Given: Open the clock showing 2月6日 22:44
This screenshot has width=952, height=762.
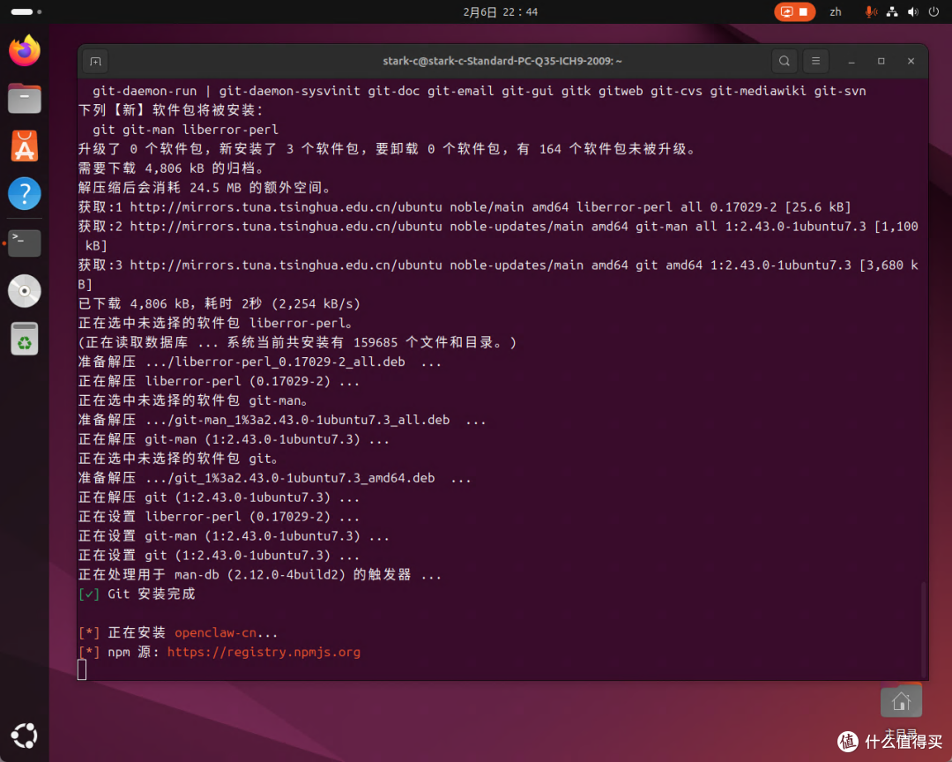Looking at the screenshot, I should pyautogui.click(x=501, y=12).
